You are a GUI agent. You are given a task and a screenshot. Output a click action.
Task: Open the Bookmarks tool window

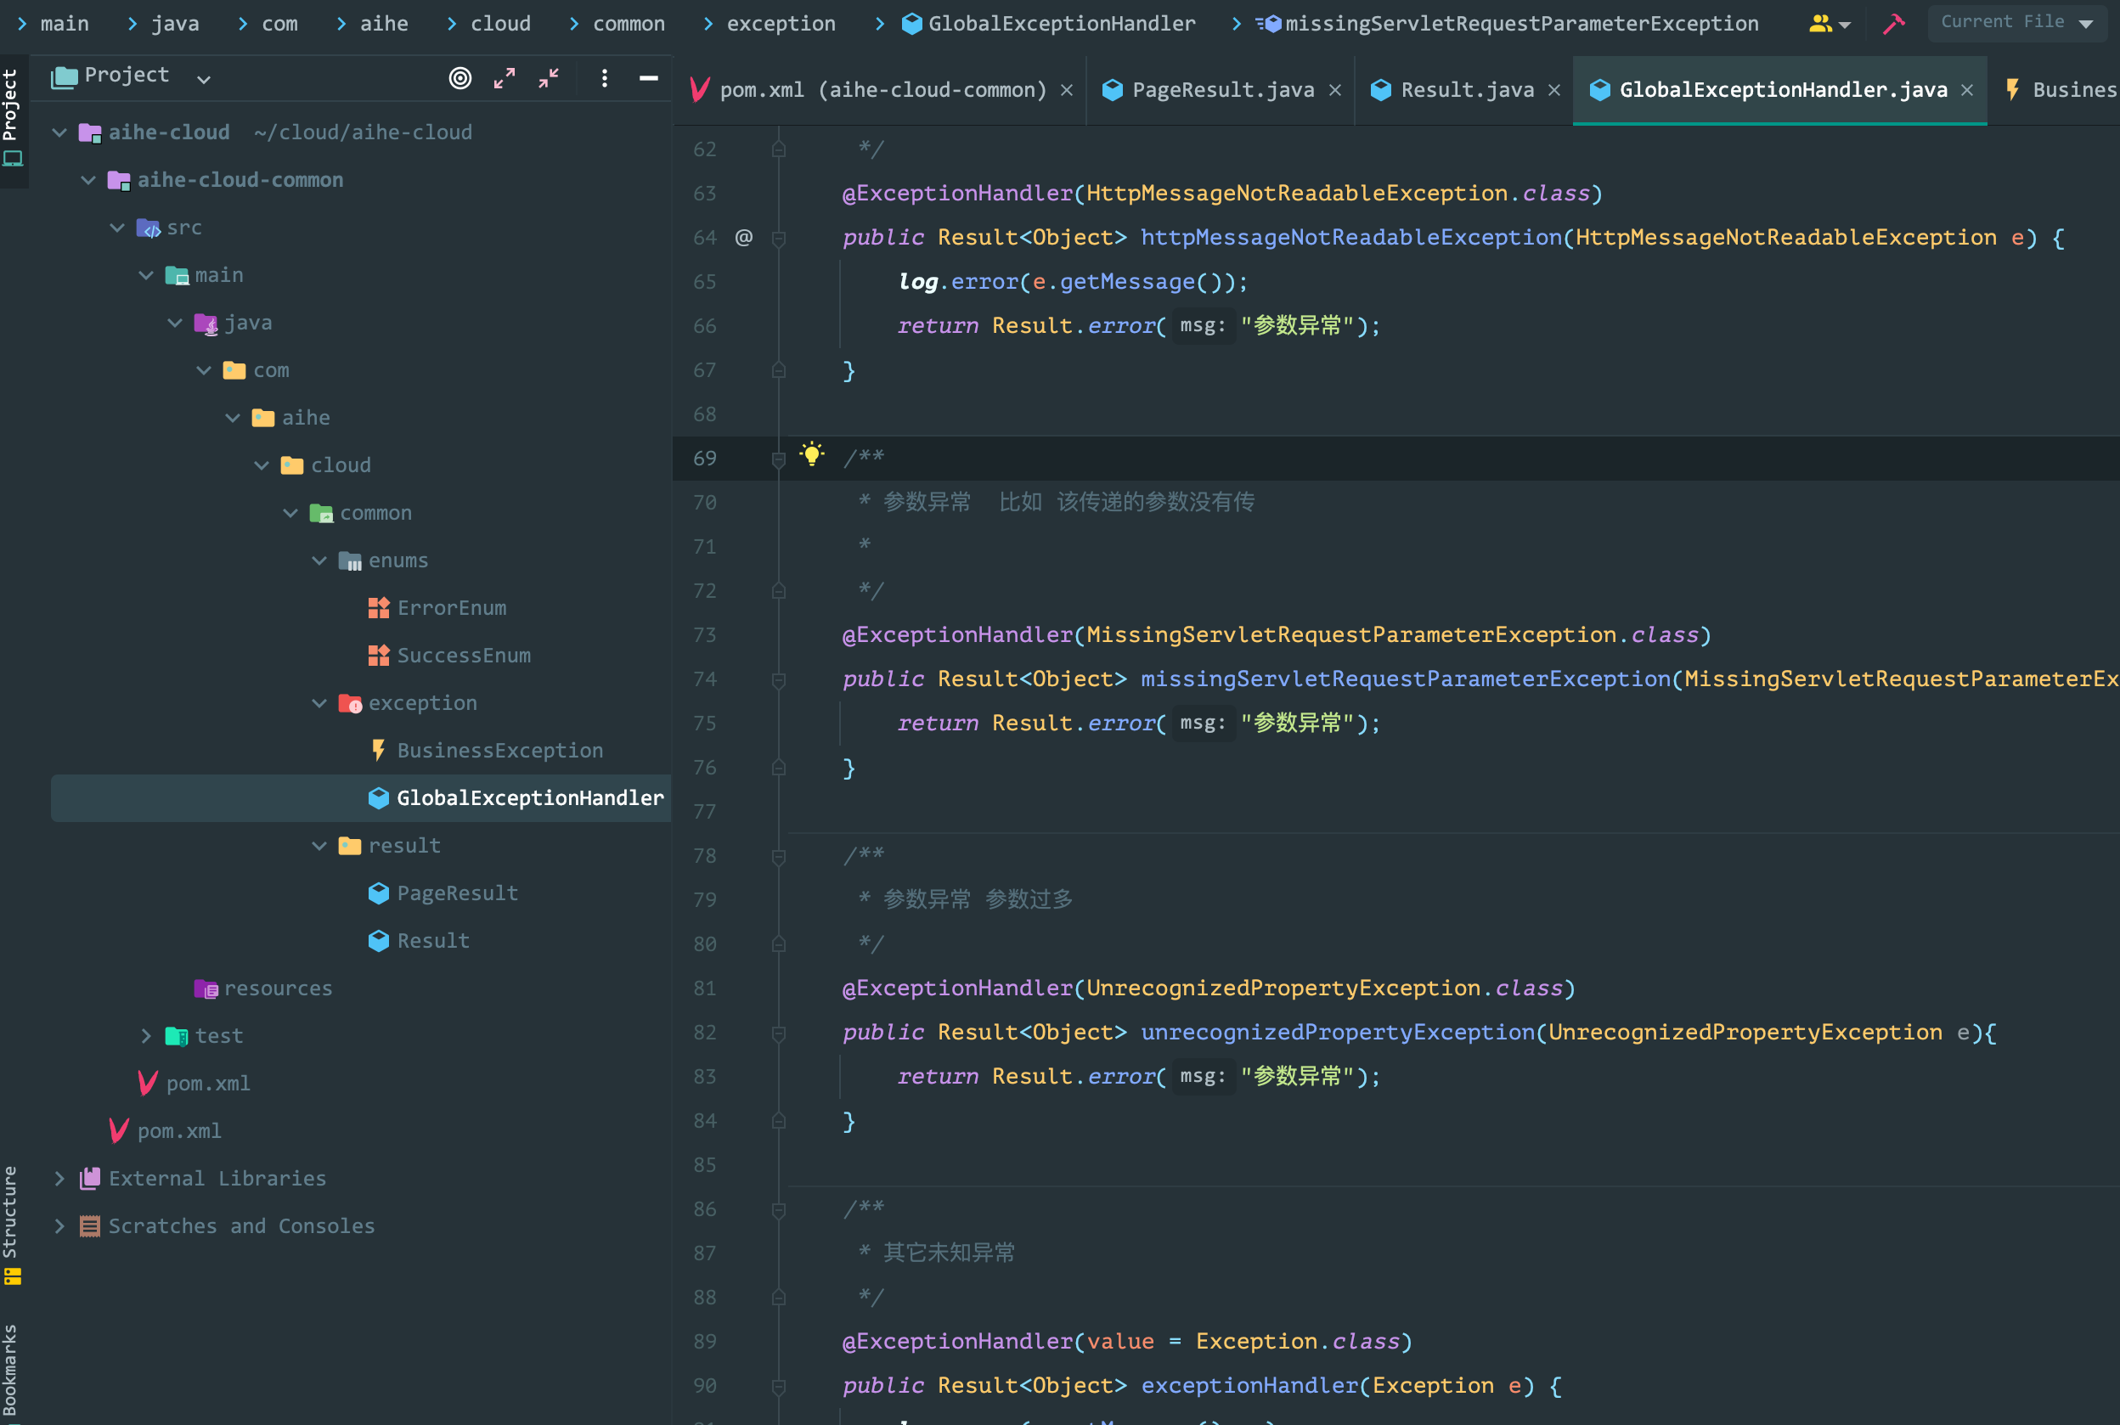click(x=11, y=1372)
